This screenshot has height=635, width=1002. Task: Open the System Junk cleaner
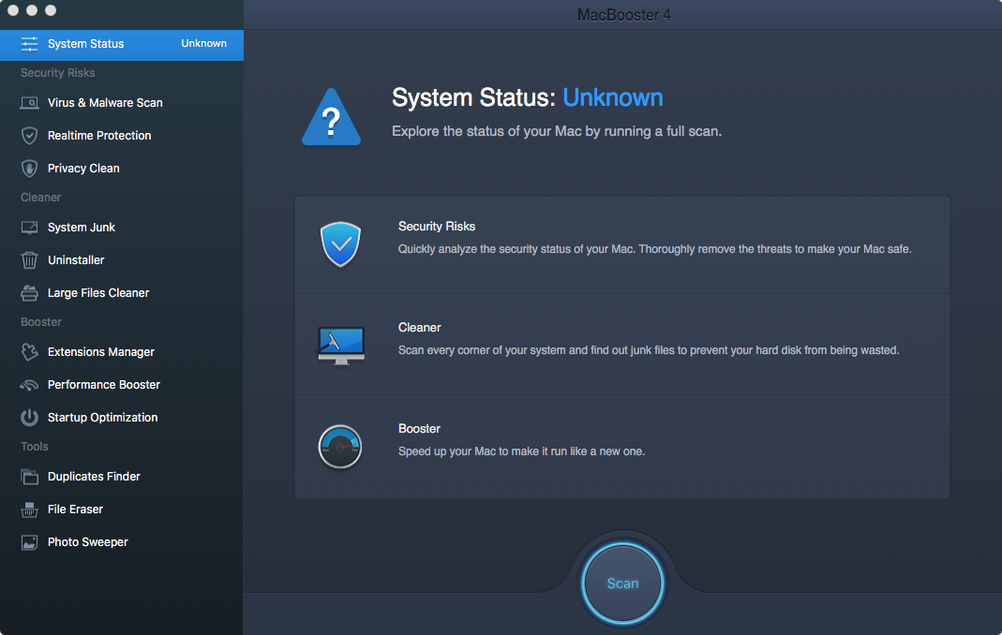coord(122,228)
